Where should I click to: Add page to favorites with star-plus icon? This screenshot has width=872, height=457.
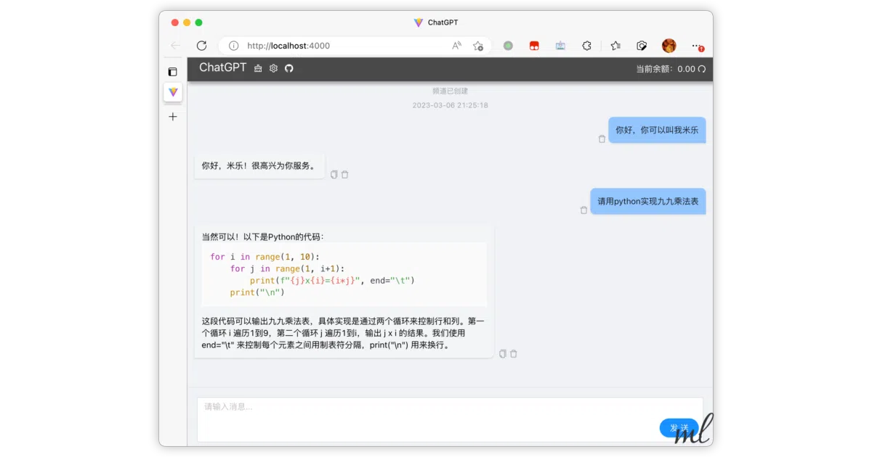[x=477, y=45]
